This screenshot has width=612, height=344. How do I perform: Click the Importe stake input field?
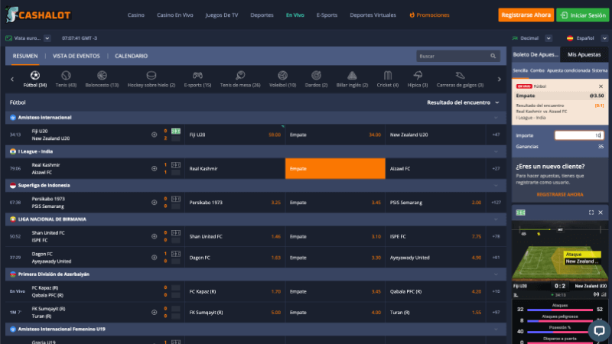tap(579, 135)
